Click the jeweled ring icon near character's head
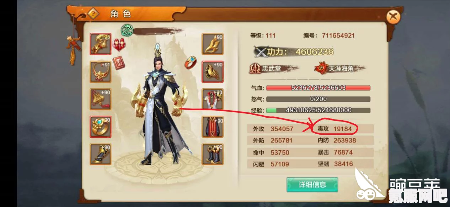450x207 pixels. click(x=191, y=62)
